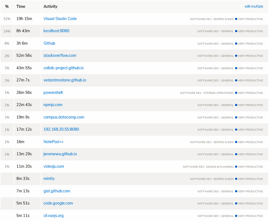
Task: Open the Github activity entry
Action: click(49, 43)
